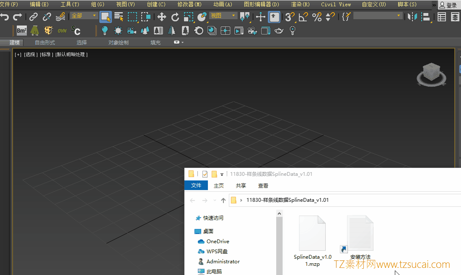Open the Civil View menu
Image resolution: width=461 pixels, height=275 pixels.
pyautogui.click(x=336, y=5)
